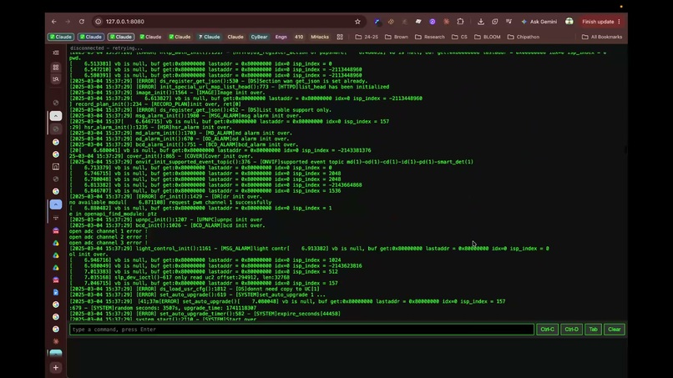Open the MHacks bookmark
Viewport: 673px width, 378px height.
point(320,37)
